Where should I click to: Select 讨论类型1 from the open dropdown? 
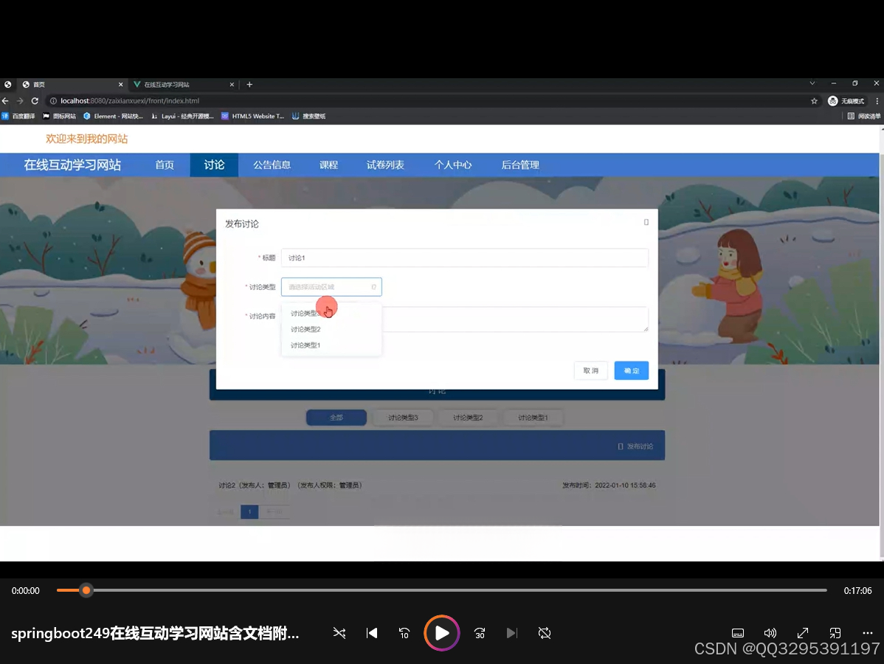point(305,345)
